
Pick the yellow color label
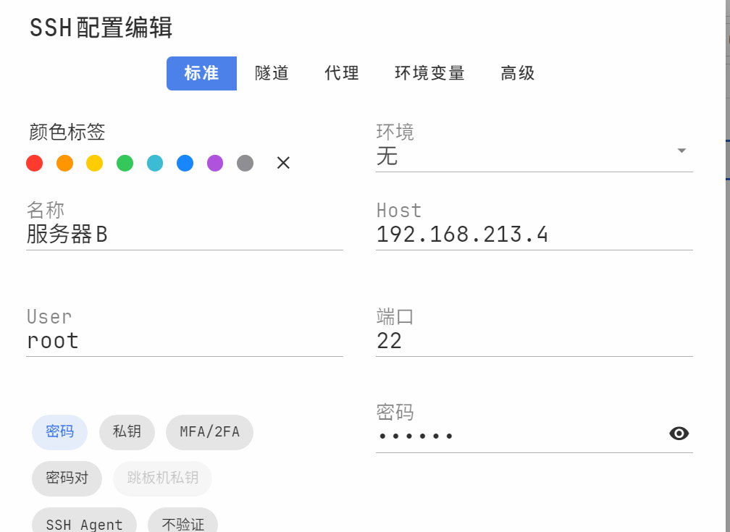click(95, 163)
